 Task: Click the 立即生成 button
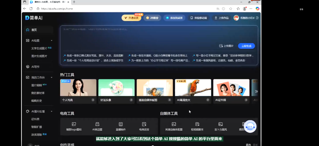pyautogui.click(x=246, y=46)
